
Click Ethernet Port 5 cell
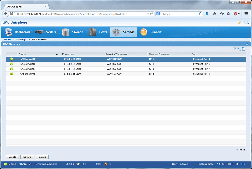(202, 74)
